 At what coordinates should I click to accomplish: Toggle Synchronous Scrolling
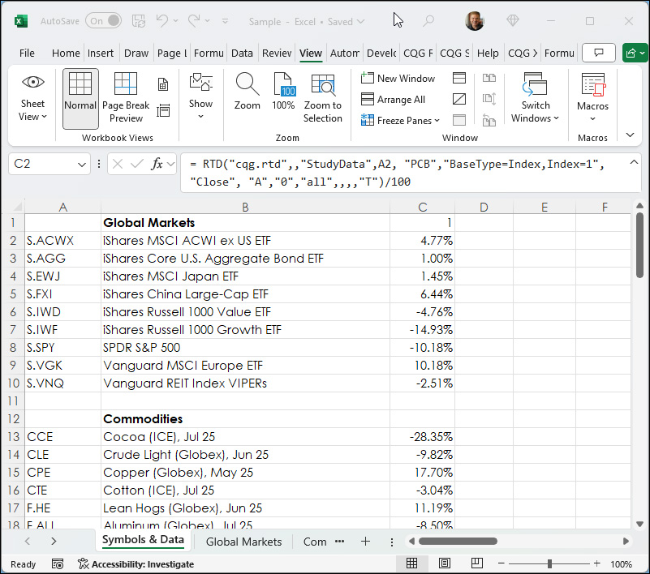pos(489,99)
